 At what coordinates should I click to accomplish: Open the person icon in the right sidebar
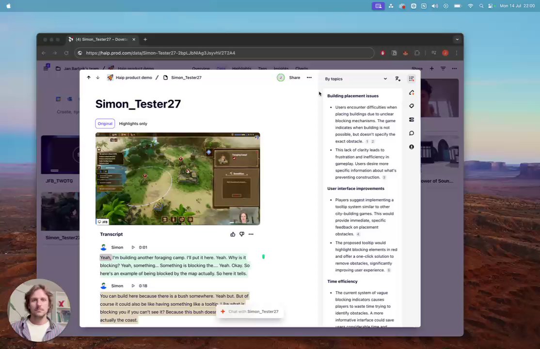[412, 147]
